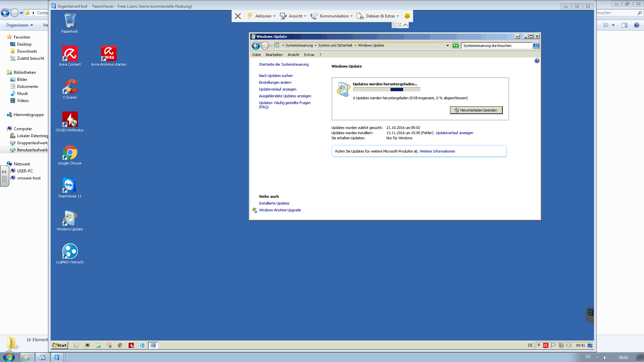The height and width of the screenshot is (362, 644).
Task: Open the Organisieren dropdown in the Explorer window
Action: 19,25
